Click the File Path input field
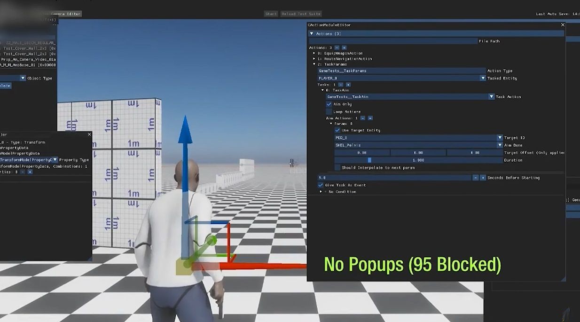Screen dimensions: 580x322 [392, 41]
